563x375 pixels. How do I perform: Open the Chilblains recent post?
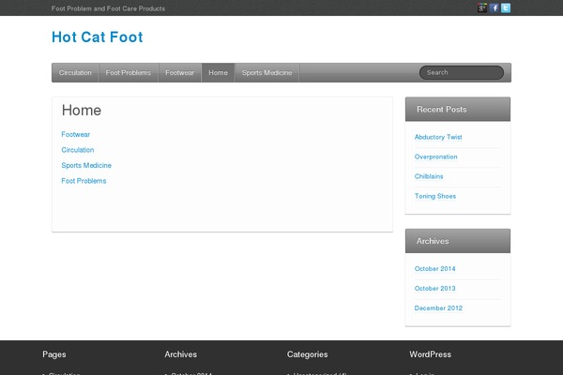[429, 176]
